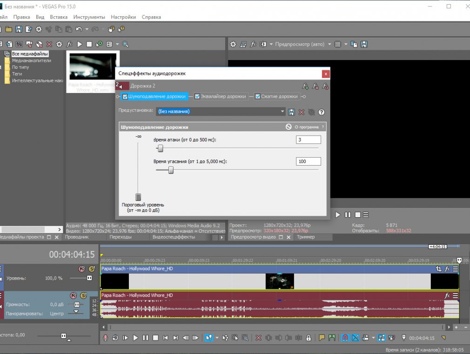Image resolution: width=470 pixels, height=354 pixels.
Task: Start recording with microphone button
Action: click(105, 338)
